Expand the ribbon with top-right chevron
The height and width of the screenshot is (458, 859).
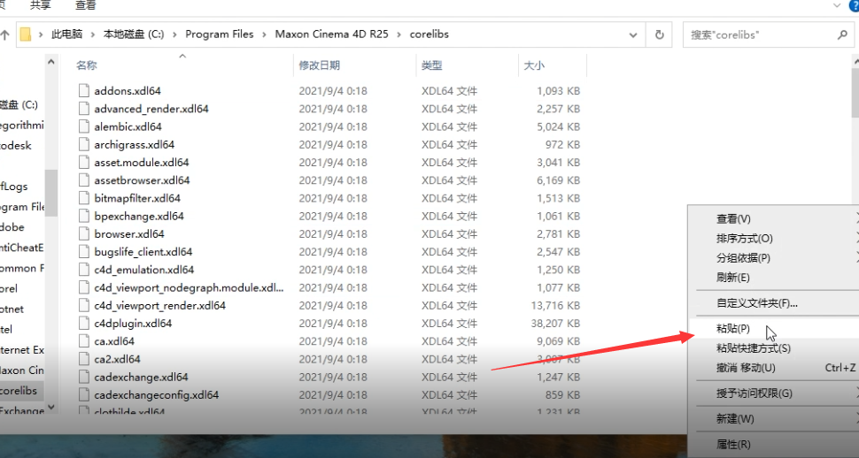tap(837, 5)
